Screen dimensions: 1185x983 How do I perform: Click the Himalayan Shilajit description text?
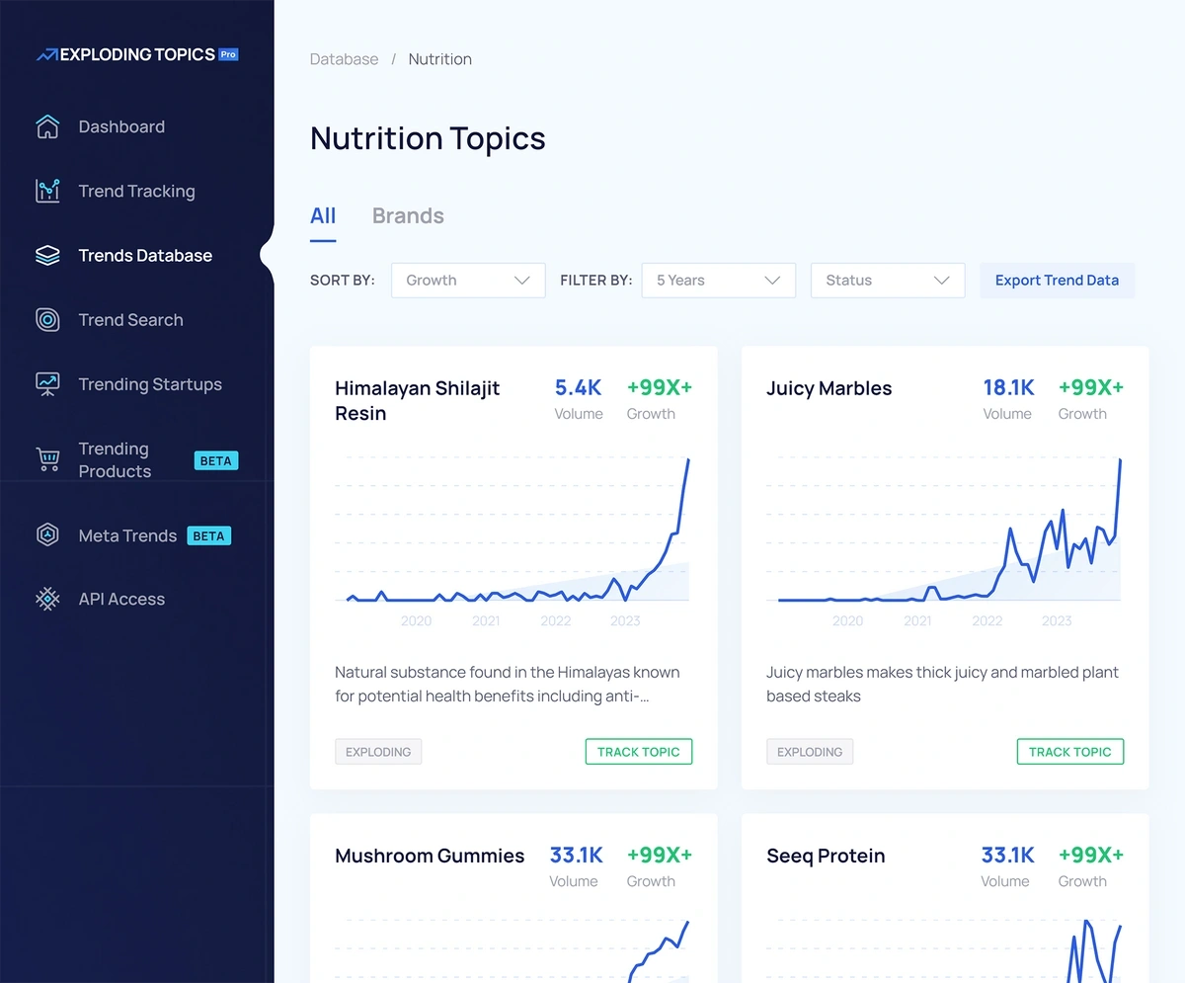508,684
